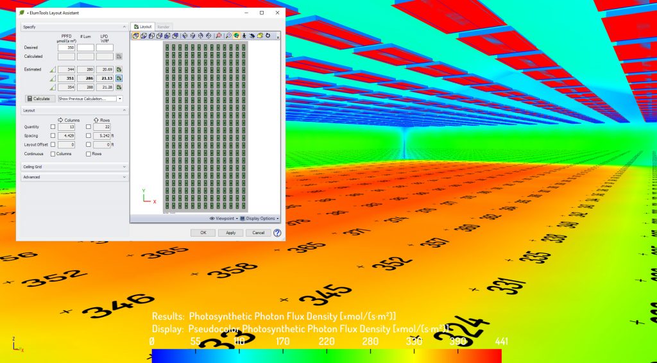Toggle Continuous Columns checkbox

coord(53,154)
